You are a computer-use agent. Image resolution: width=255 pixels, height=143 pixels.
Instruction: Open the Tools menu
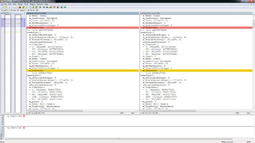(x=26, y=4)
